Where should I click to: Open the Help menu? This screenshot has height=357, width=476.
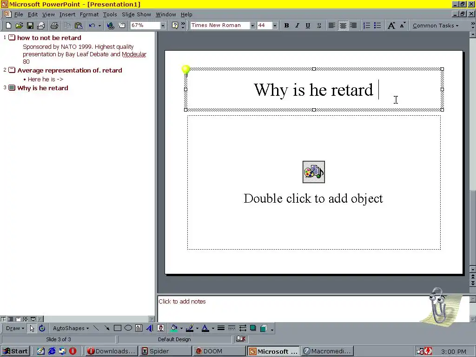coord(186,14)
